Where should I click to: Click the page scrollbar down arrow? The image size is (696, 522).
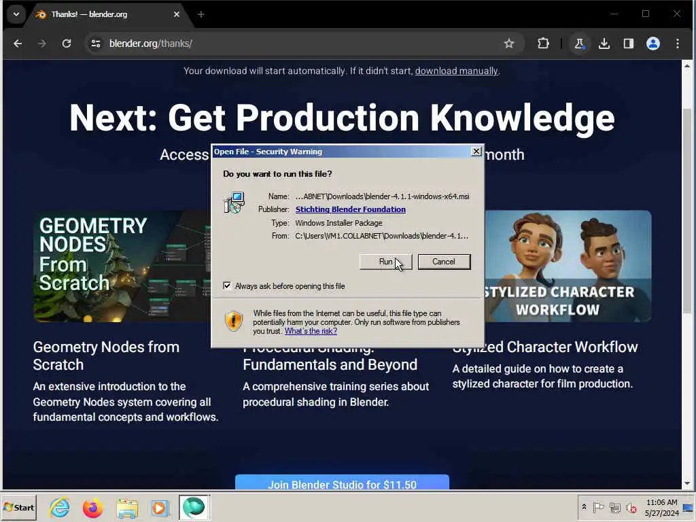coord(687,483)
